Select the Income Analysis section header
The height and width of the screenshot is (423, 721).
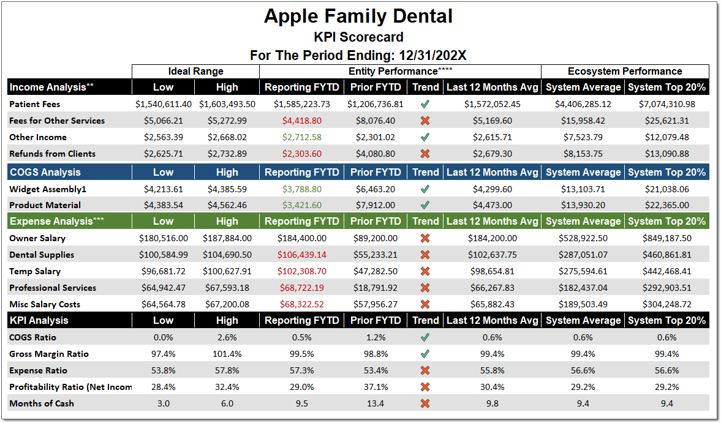pos(51,88)
